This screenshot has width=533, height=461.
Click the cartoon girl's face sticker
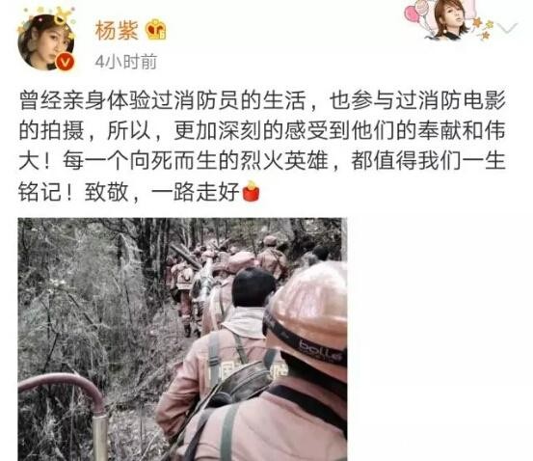[x=451, y=17]
